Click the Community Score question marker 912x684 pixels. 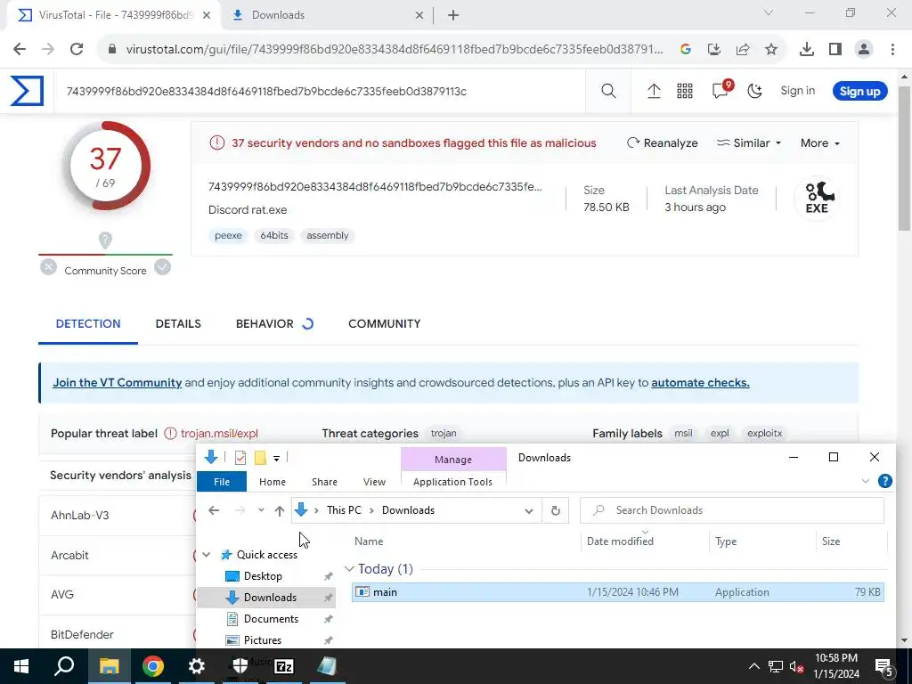pos(105,240)
